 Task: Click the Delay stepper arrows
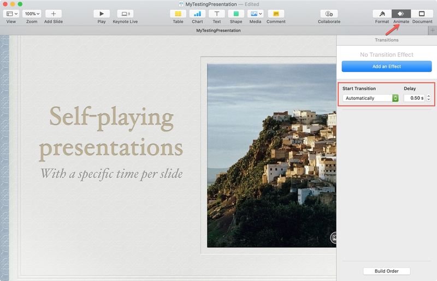[429, 98]
